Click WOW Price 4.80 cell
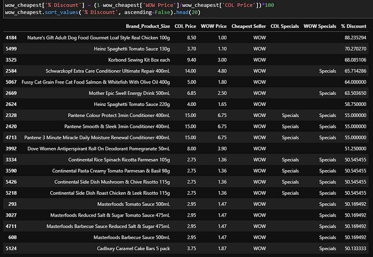373x257 pixels. click(222, 71)
